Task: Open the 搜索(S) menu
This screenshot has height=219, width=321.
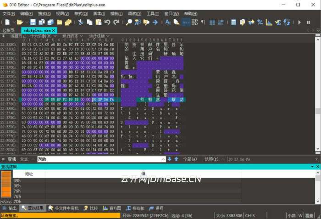Action: (44, 14)
